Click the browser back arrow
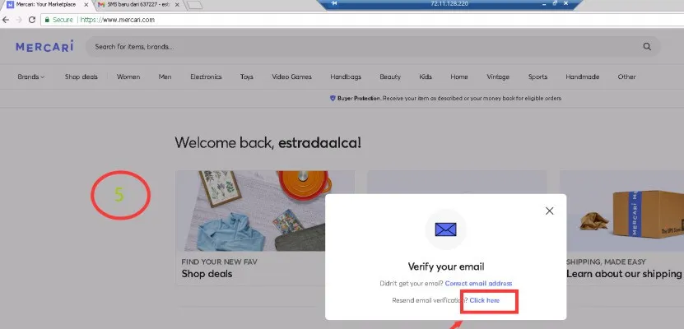The width and height of the screenshot is (684, 329). [6, 20]
